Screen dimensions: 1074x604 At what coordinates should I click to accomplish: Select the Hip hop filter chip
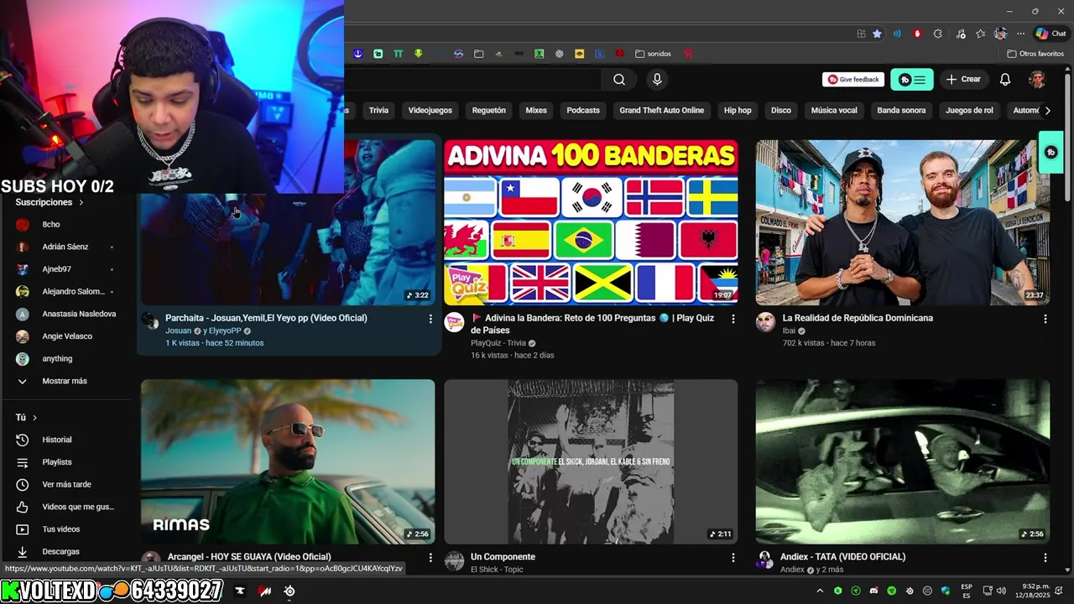pyautogui.click(x=738, y=110)
